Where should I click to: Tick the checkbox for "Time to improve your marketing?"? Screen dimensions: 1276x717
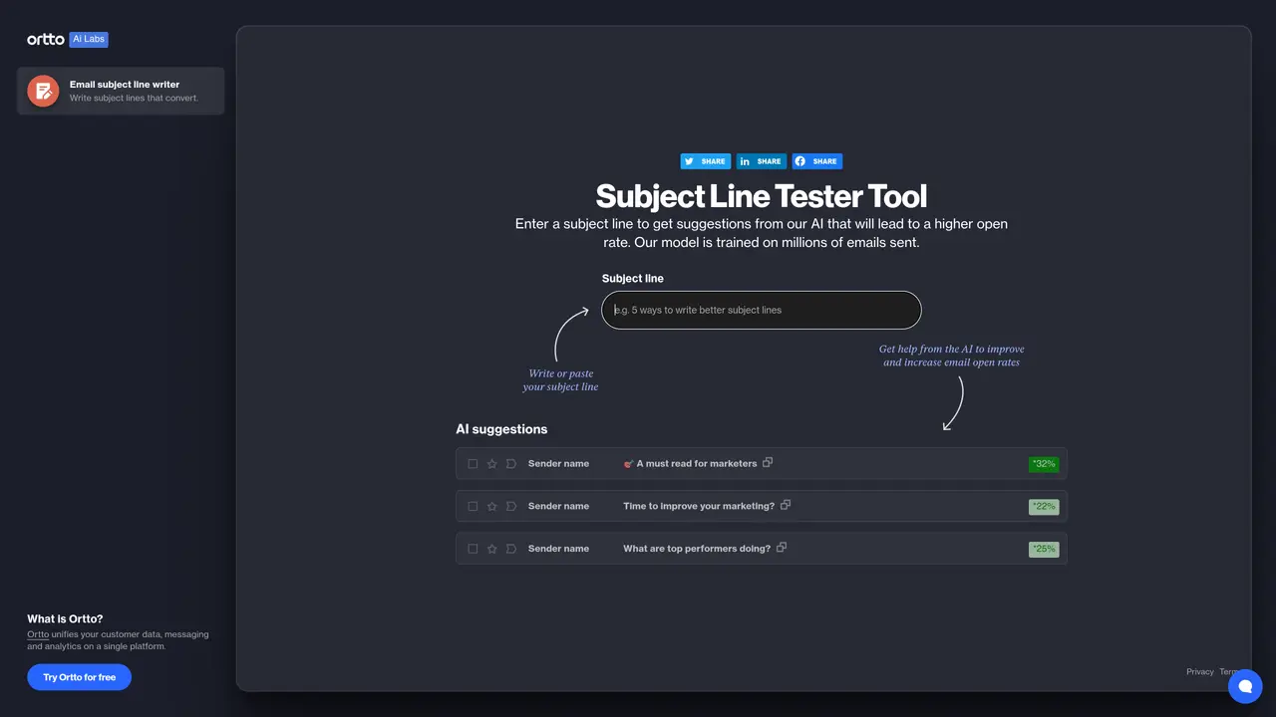[x=473, y=507]
